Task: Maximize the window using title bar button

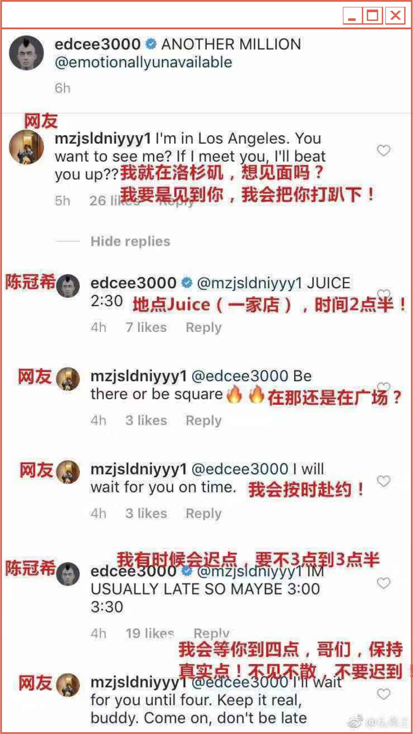Action: [x=373, y=16]
